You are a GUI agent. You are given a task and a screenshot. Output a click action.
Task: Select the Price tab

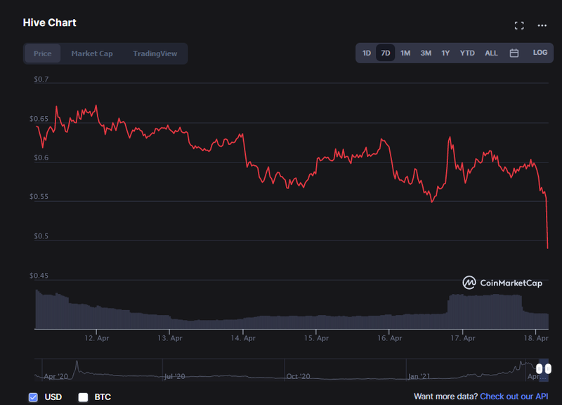tap(43, 53)
